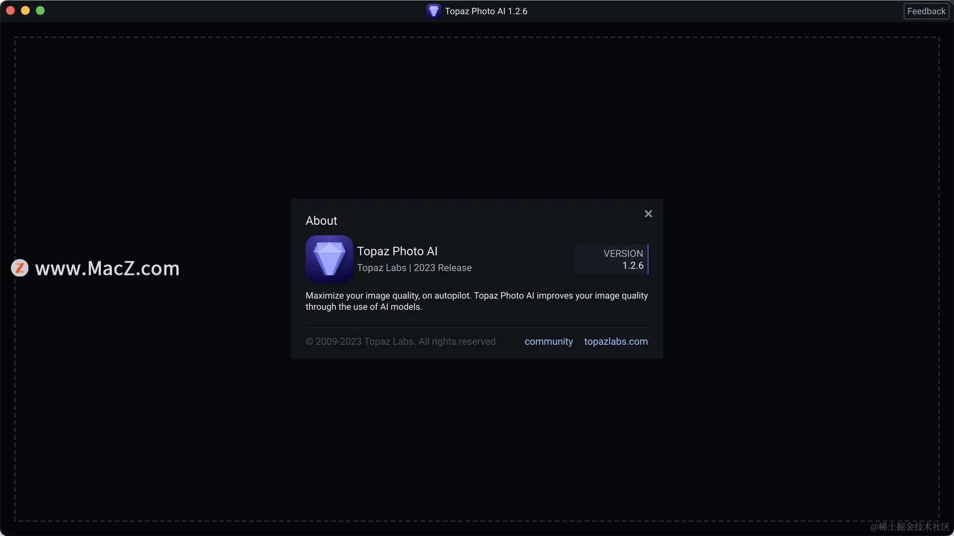Screen dimensions: 954x536
Task: Open the community link
Action: tap(549, 341)
